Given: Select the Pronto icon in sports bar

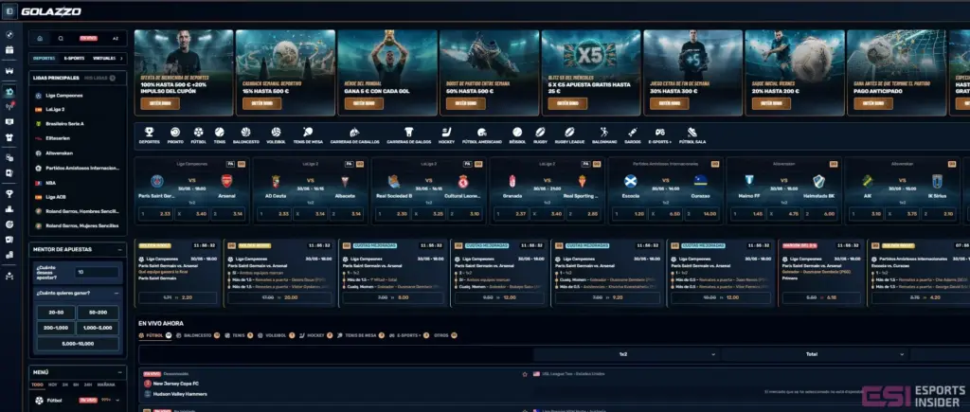Looking at the screenshot, I should [x=175, y=132].
